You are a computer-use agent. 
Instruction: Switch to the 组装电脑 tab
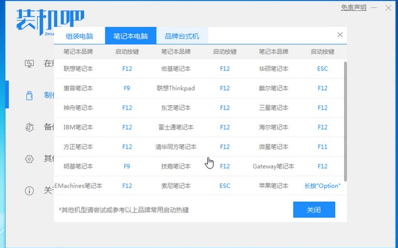80,36
